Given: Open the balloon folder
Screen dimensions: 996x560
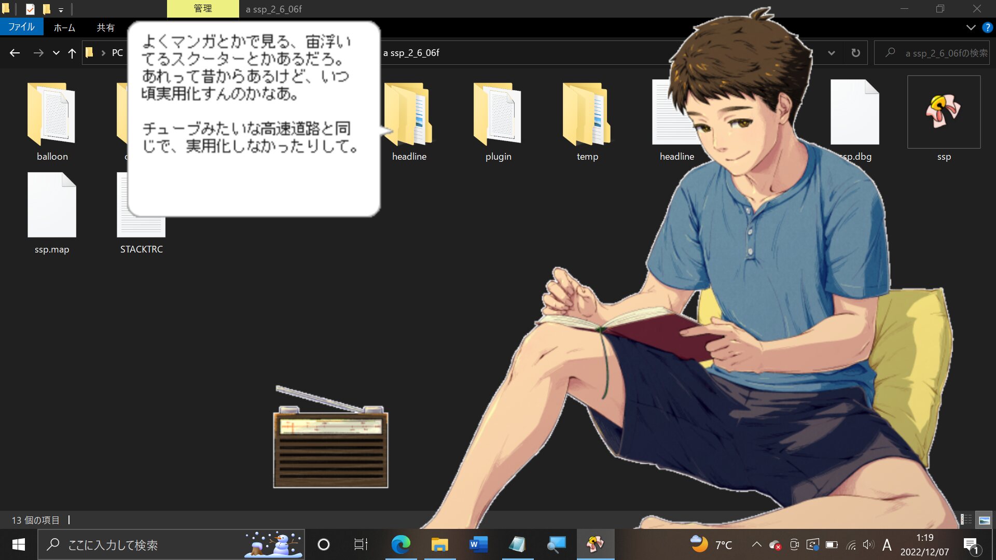Looking at the screenshot, I should (x=51, y=115).
